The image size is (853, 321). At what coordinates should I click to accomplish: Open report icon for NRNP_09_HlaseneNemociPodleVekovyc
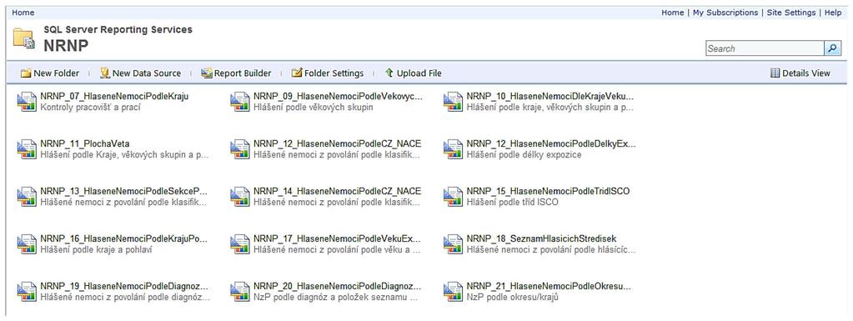(x=240, y=102)
